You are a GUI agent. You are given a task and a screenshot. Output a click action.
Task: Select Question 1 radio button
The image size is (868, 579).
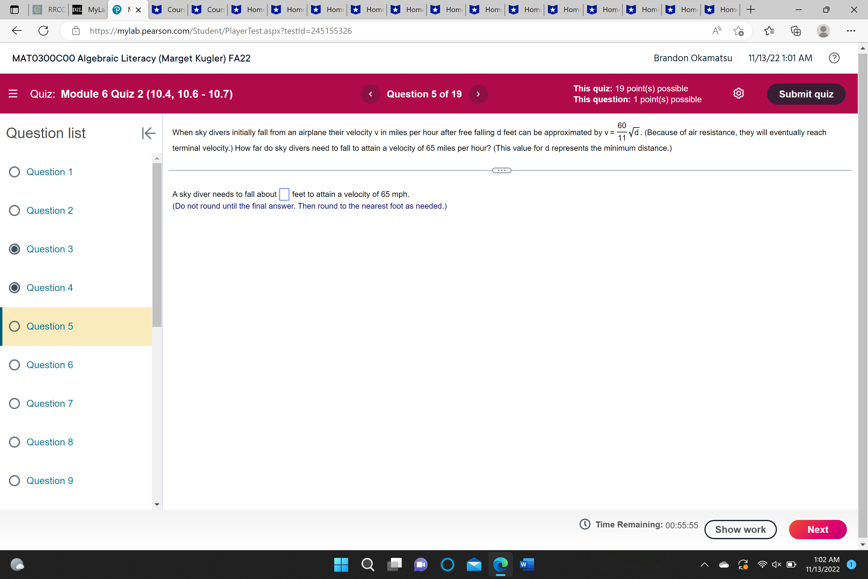coord(14,172)
